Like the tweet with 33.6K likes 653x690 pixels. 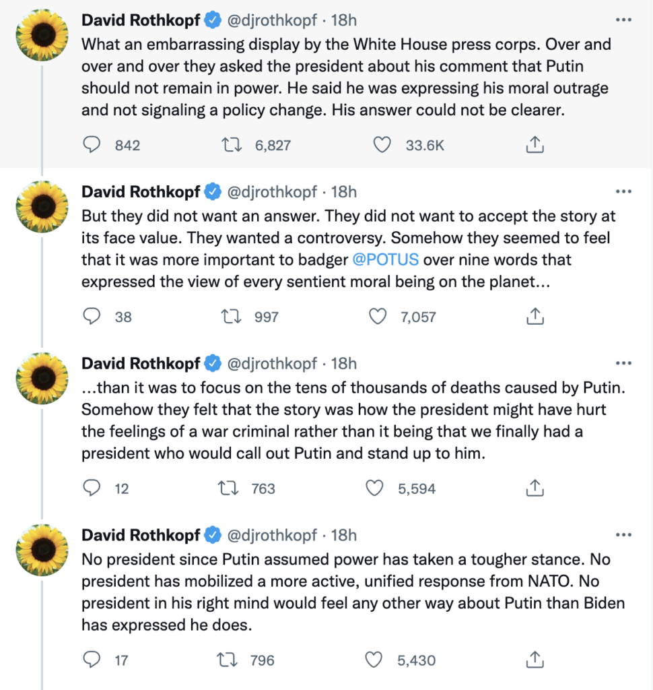(x=382, y=144)
